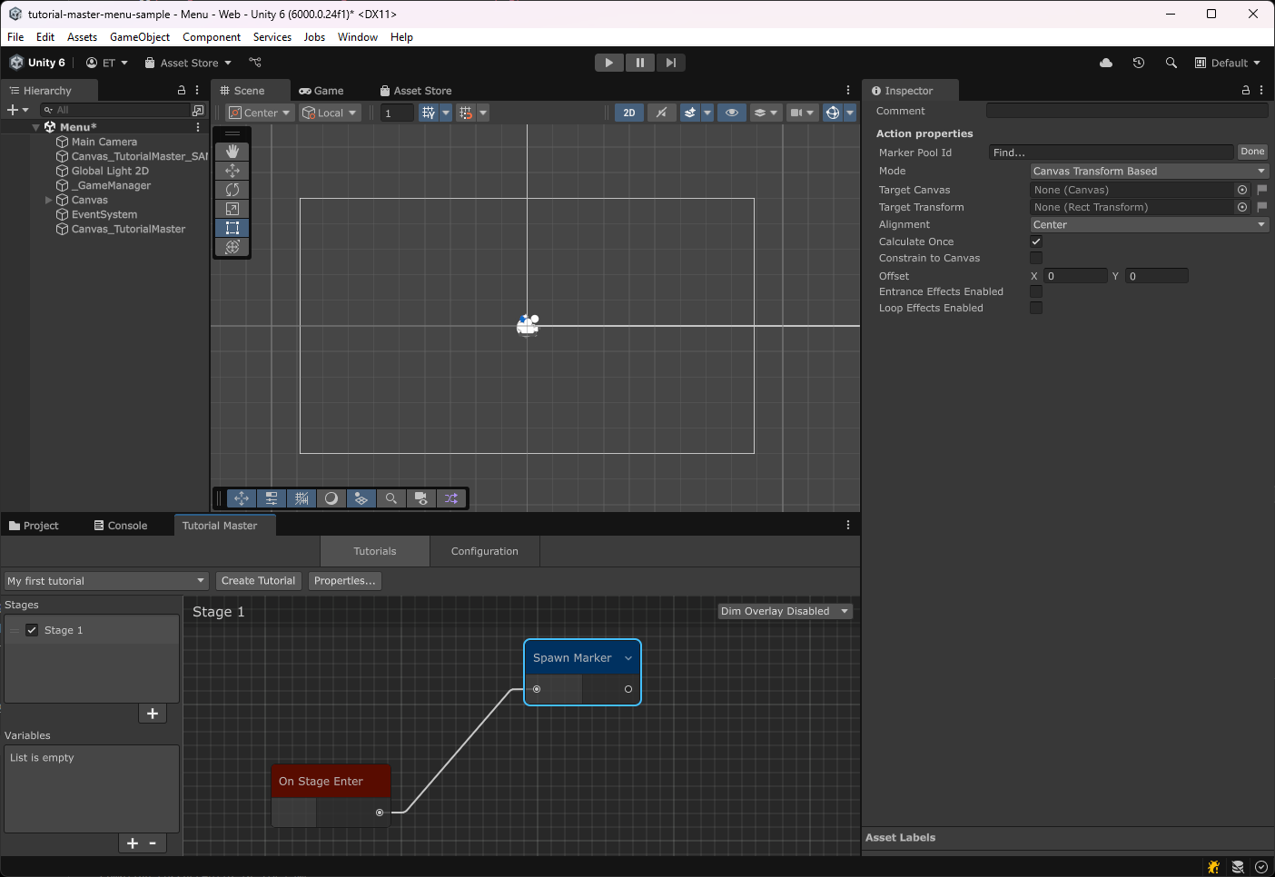Uncheck the Calculate Once checkbox
The image size is (1275, 877).
[x=1036, y=241]
